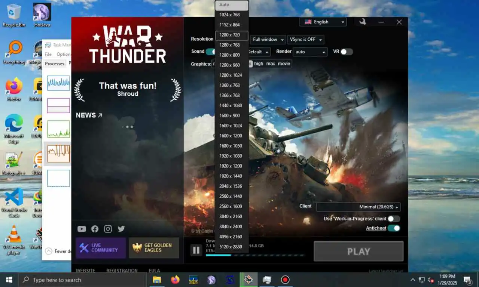479x287 pixels.
Task: Open the Render auto dropdown
Action: pyautogui.click(x=310, y=52)
